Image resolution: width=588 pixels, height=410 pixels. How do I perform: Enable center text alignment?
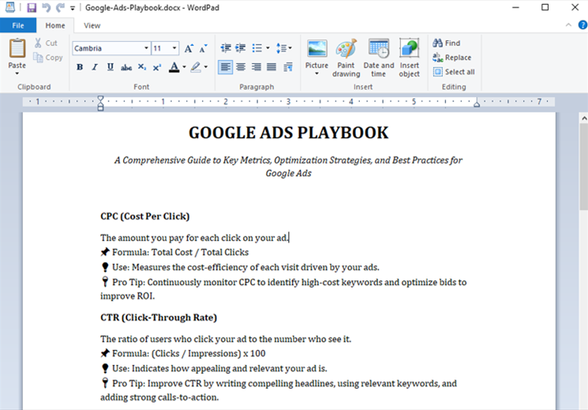tap(241, 67)
